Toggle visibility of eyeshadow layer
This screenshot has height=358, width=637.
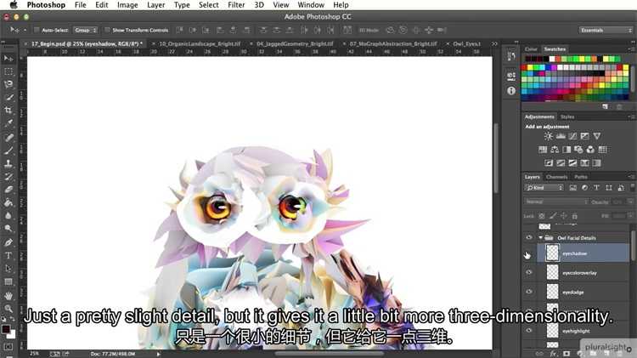pyautogui.click(x=528, y=253)
